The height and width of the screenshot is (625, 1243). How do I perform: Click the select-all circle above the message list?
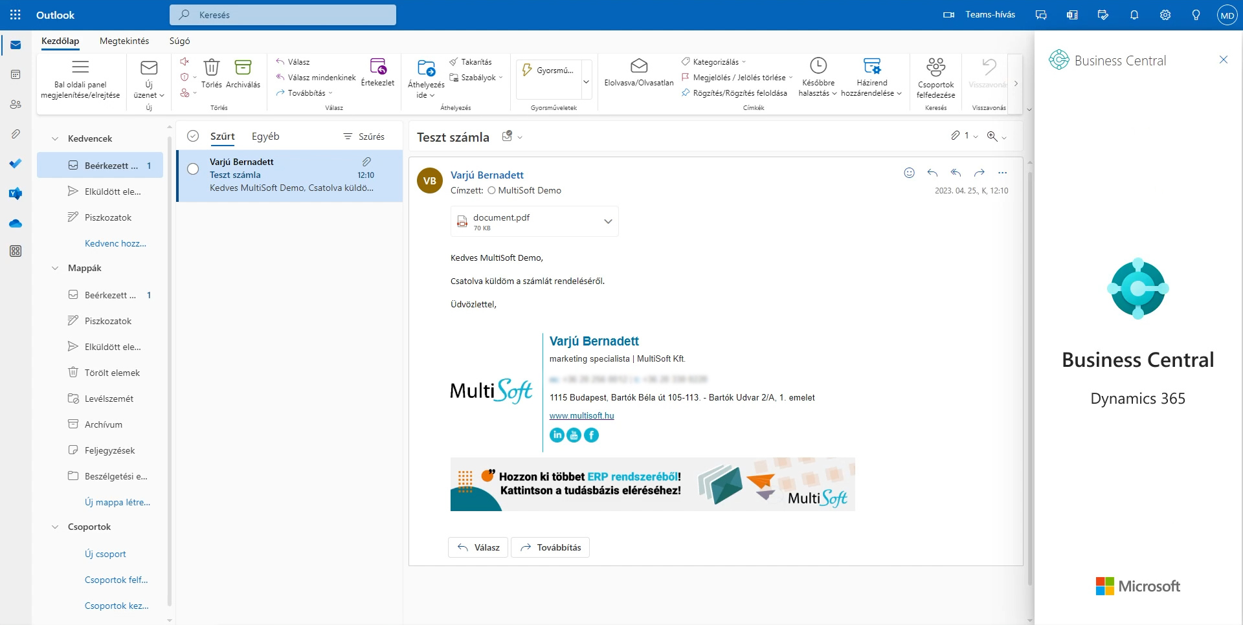[x=193, y=136]
